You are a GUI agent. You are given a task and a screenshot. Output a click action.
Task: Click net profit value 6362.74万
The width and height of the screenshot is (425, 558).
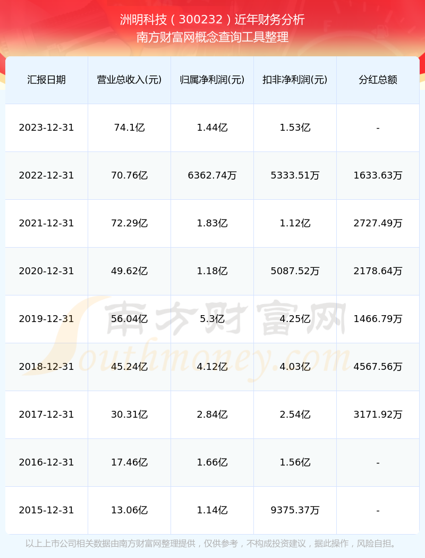[212, 175]
